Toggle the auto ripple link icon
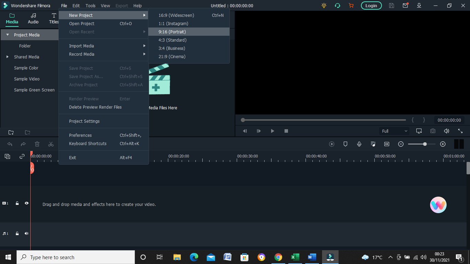Viewport: 470px width, 264px height. [x=22, y=156]
